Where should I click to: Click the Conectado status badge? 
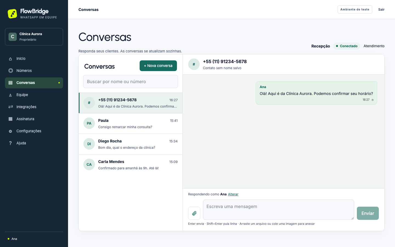(347, 46)
